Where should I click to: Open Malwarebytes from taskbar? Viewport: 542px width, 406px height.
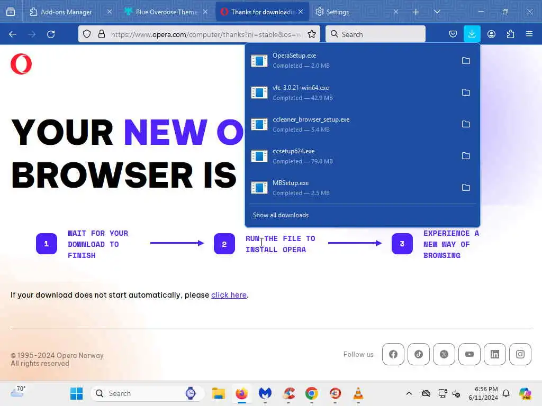point(265,393)
